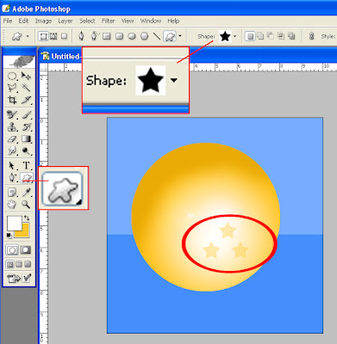This screenshot has width=337, height=344.
Task: Select the Polygonal Lasso tool
Action: [x=12, y=88]
